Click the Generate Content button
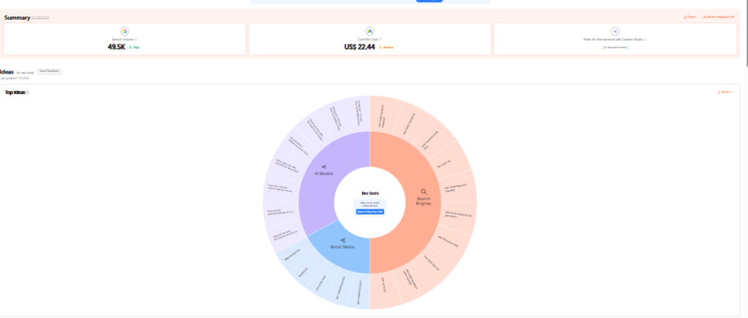The width and height of the screenshot is (748, 318). pos(615,47)
